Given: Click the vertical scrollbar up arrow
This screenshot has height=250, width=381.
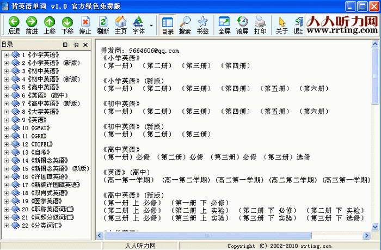Looking at the screenshot, I should coord(375,44).
